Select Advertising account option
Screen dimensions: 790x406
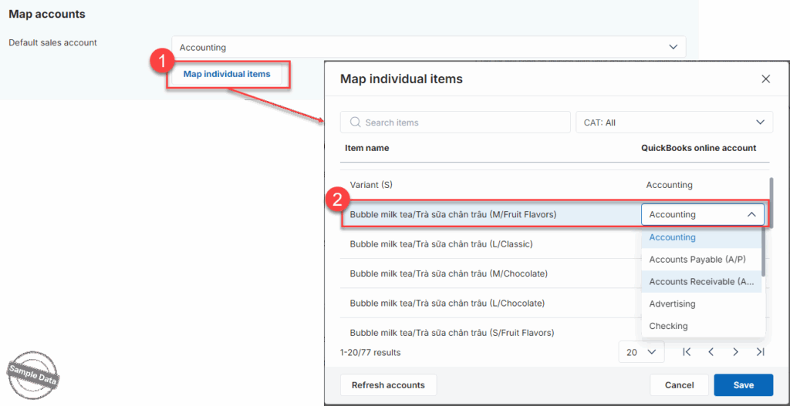point(672,304)
